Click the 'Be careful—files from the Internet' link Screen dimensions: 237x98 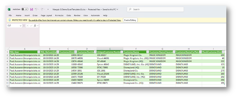click(x=75, y=20)
